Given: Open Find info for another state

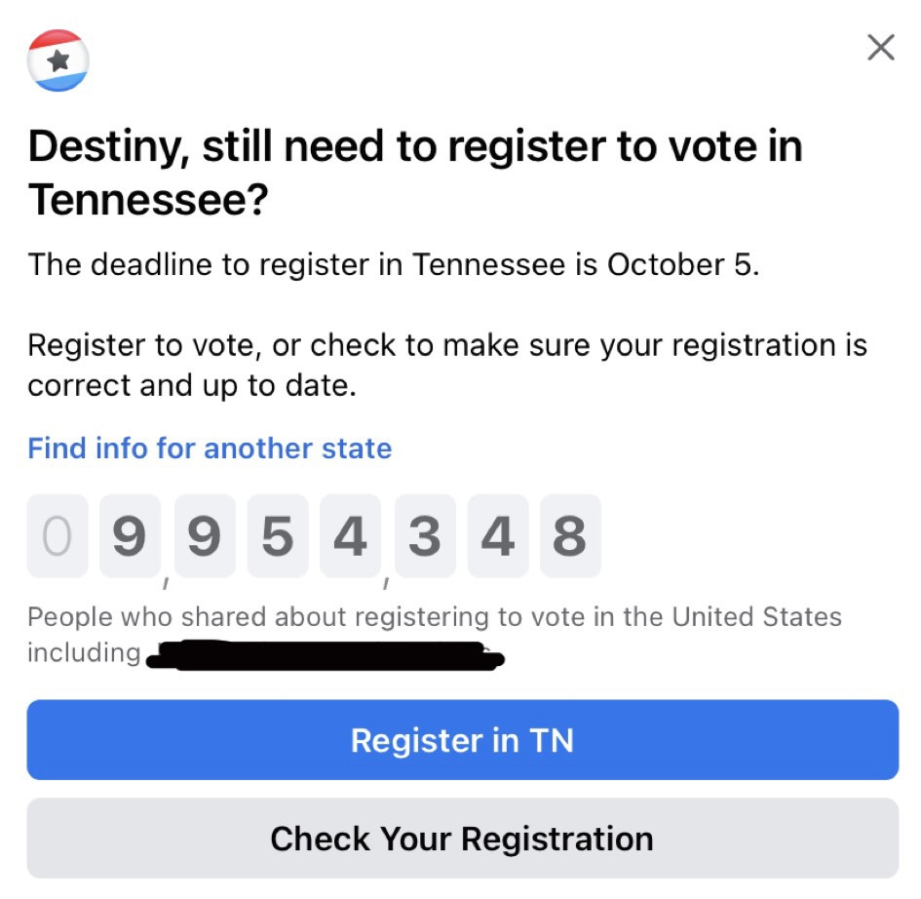Looking at the screenshot, I should pyautogui.click(x=210, y=449).
